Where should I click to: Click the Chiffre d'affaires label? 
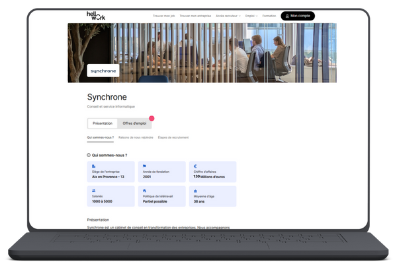pyautogui.click(x=205, y=172)
